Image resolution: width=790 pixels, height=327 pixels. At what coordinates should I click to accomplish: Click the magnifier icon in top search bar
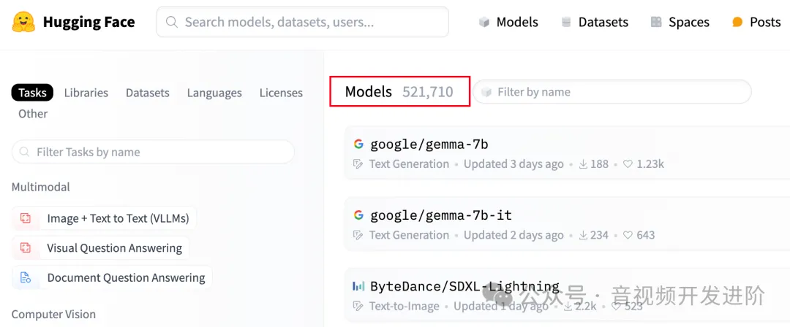click(172, 22)
